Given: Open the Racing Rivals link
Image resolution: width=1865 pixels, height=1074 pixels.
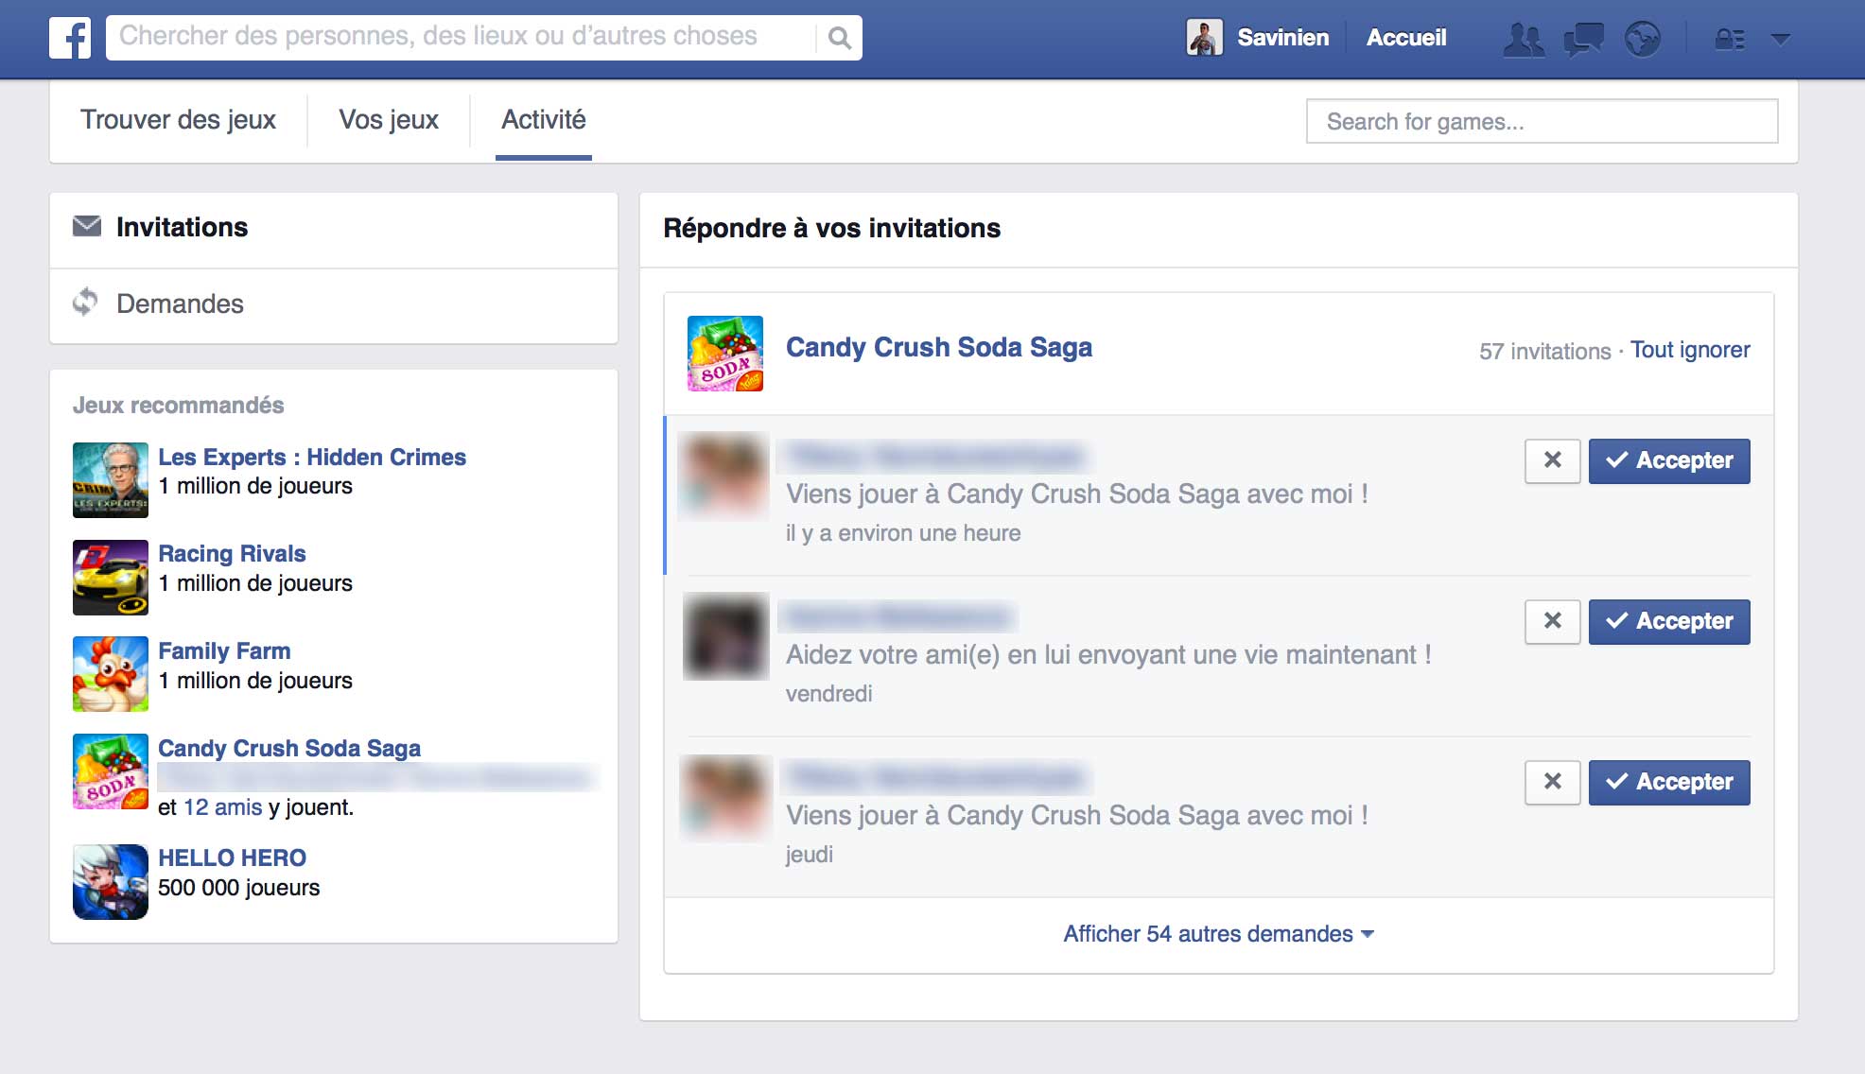Looking at the screenshot, I should 232,554.
